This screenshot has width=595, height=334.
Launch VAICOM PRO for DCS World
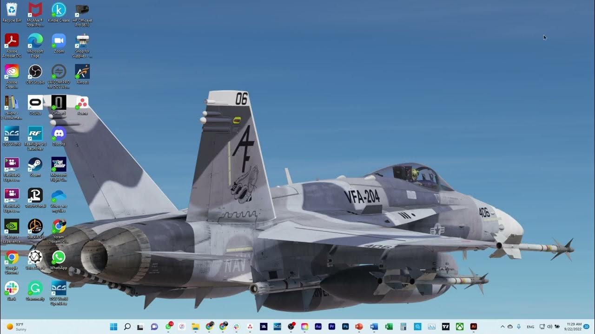point(59,77)
